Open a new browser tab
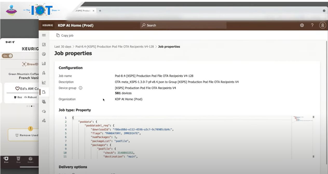 pyautogui.click(x=100, y=11)
